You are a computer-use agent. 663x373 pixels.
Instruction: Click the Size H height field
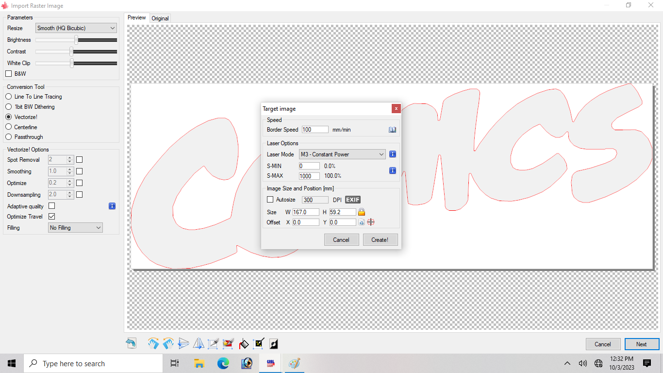343,212
